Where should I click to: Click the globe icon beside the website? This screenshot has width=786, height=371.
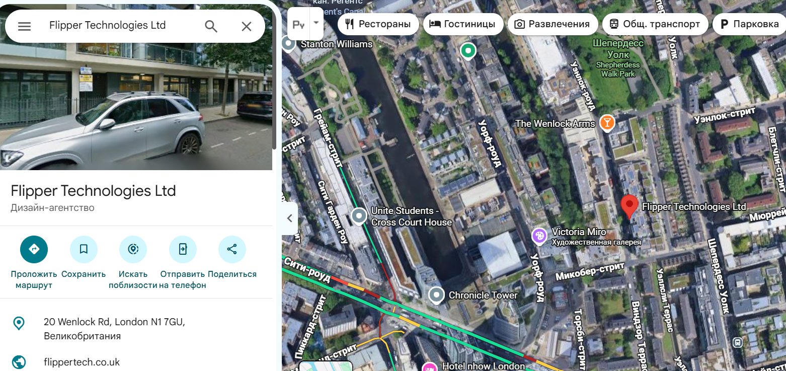19,362
